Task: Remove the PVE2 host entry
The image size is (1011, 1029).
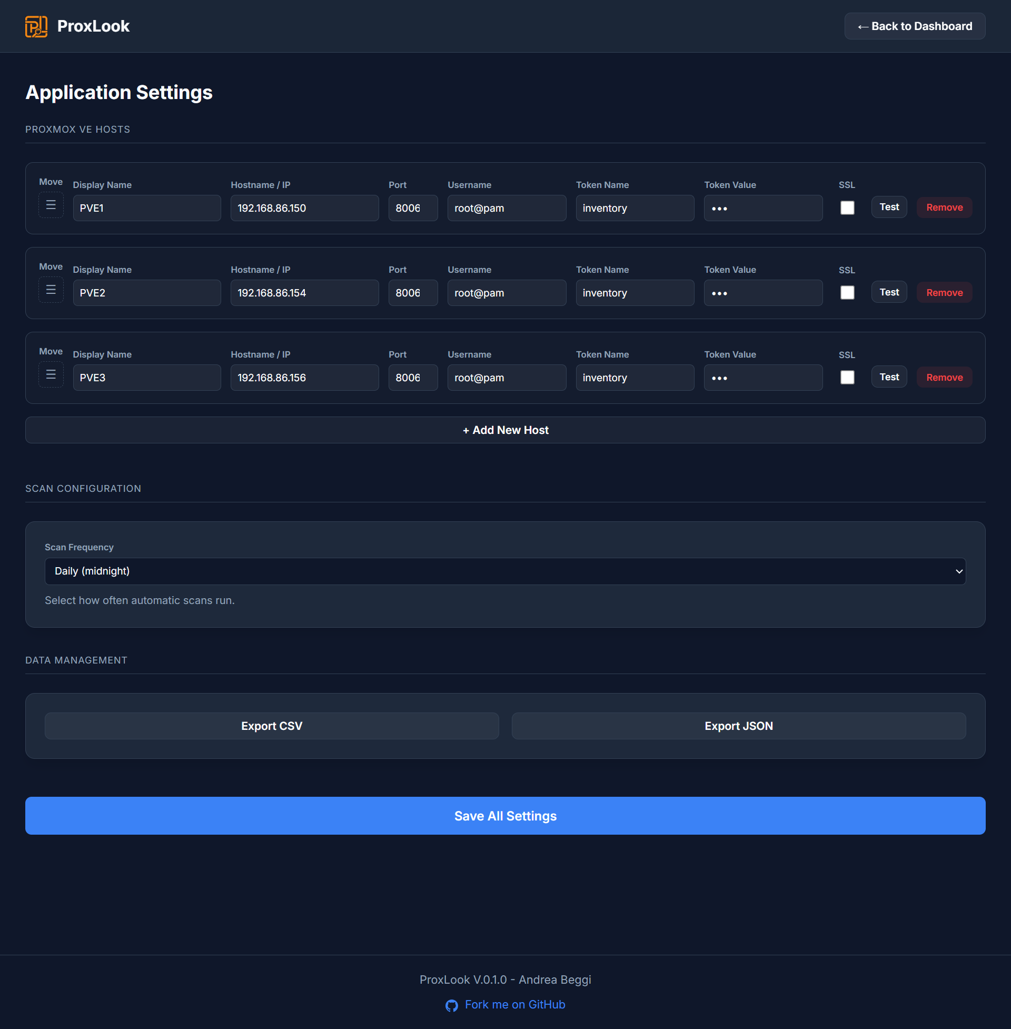Action: pyautogui.click(x=944, y=293)
